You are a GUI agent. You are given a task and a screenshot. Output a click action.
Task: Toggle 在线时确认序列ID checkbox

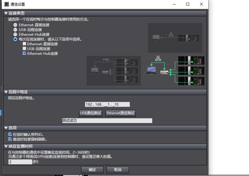pos(10,134)
